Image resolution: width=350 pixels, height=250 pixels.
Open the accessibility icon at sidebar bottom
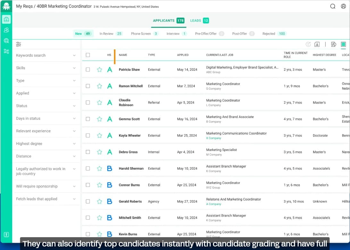tap(6, 234)
